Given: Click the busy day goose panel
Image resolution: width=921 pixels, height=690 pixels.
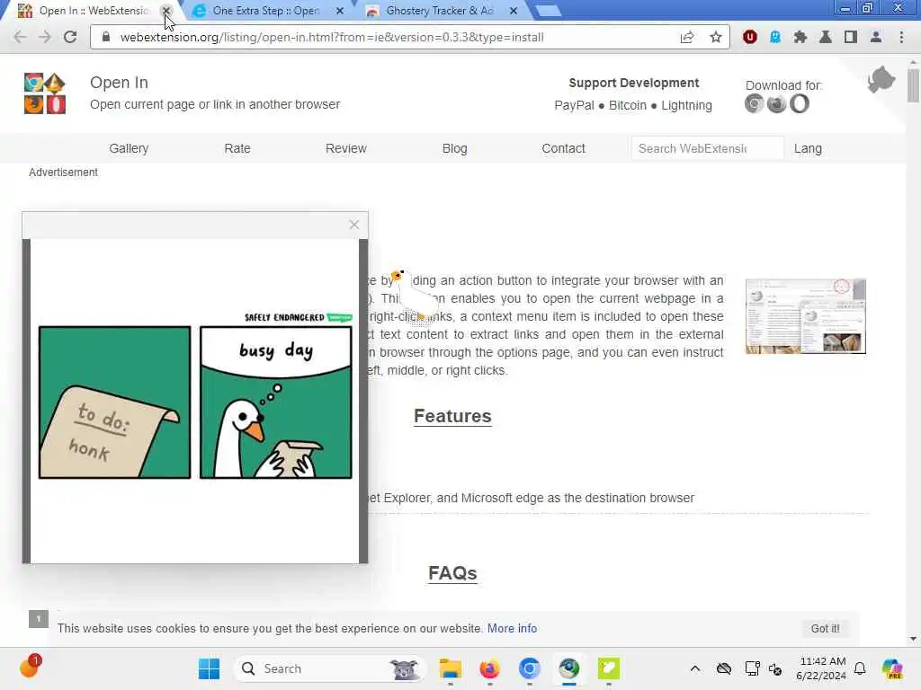Looking at the screenshot, I should click(x=276, y=402).
